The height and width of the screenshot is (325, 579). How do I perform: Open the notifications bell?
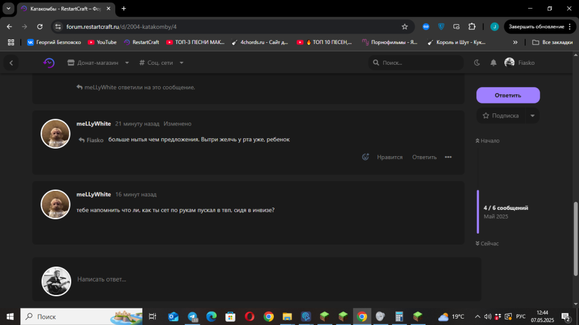pos(493,62)
